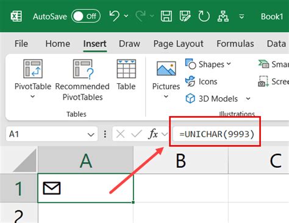Click the Excel app logo icon
The height and width of the screenshot is (223, 289).
(x=16, y=16)
